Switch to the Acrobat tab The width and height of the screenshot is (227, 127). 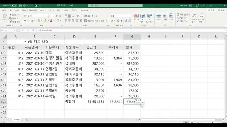click(84, 10)
